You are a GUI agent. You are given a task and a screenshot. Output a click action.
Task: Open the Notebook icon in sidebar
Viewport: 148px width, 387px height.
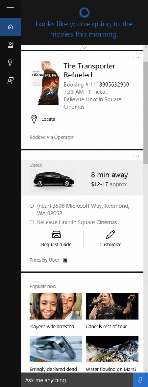tap(10, 45)
